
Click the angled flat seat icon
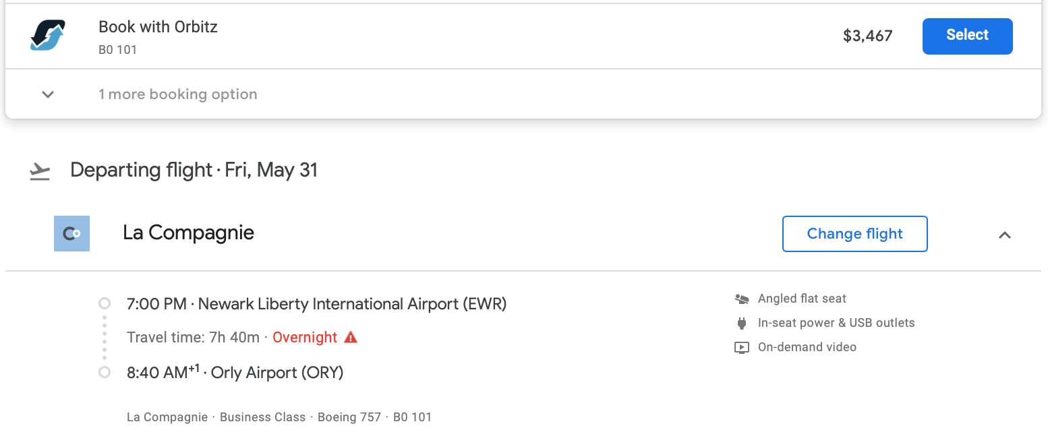coord(742,299)
